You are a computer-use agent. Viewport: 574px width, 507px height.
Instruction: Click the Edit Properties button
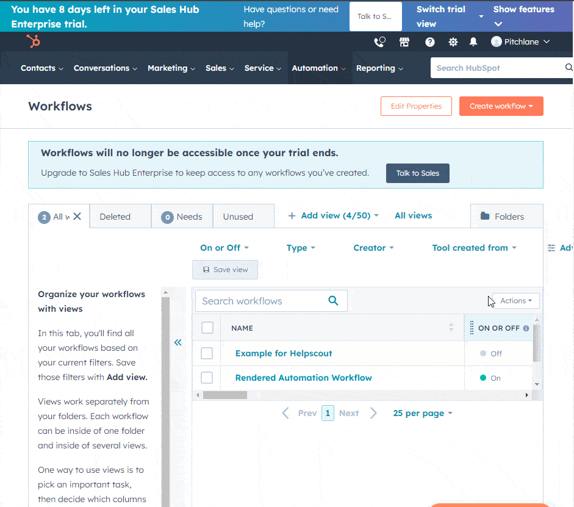[x=416, y=106]
